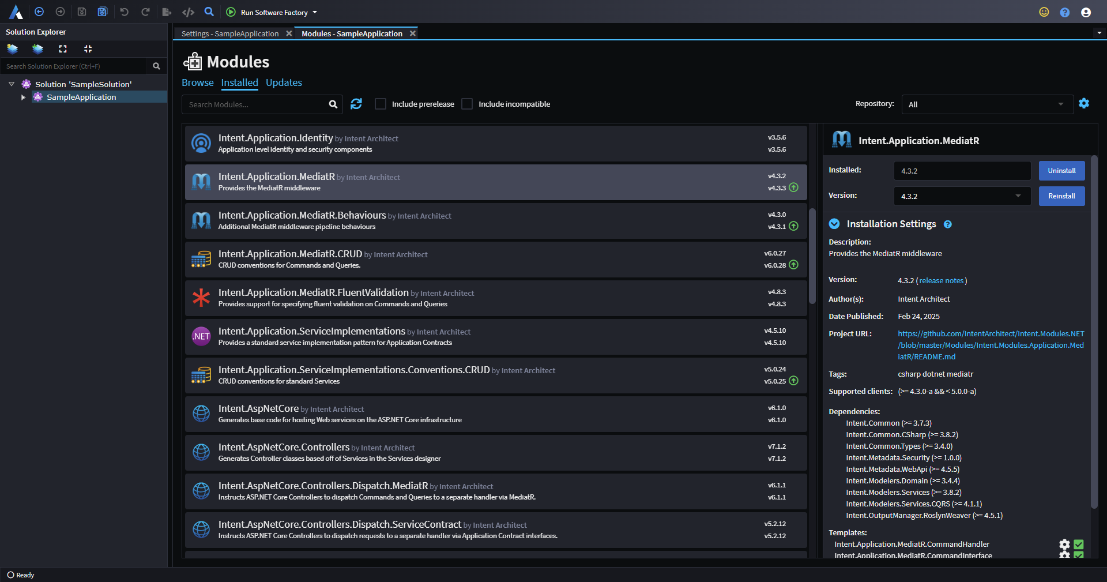The height and width of the screenshot is (582, 1107).
Task: Click the Solution Explorer search magnifier
Action: (156, 66)
